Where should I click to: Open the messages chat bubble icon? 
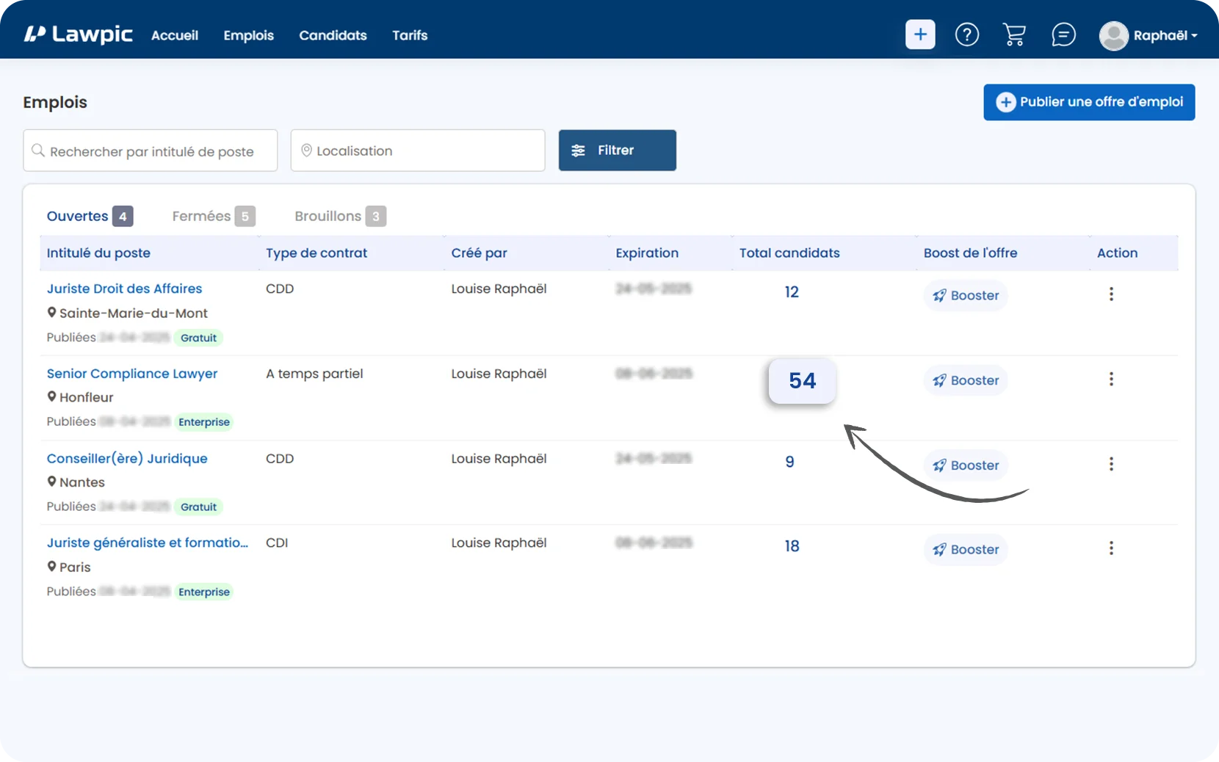pos(1063,35)
